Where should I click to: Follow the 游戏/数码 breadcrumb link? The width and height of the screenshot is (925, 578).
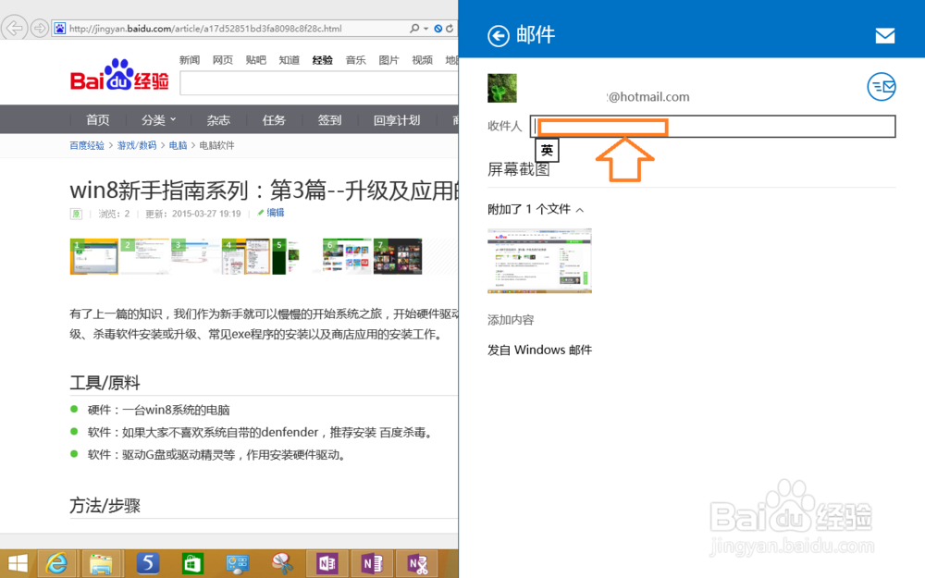(136, 145)
